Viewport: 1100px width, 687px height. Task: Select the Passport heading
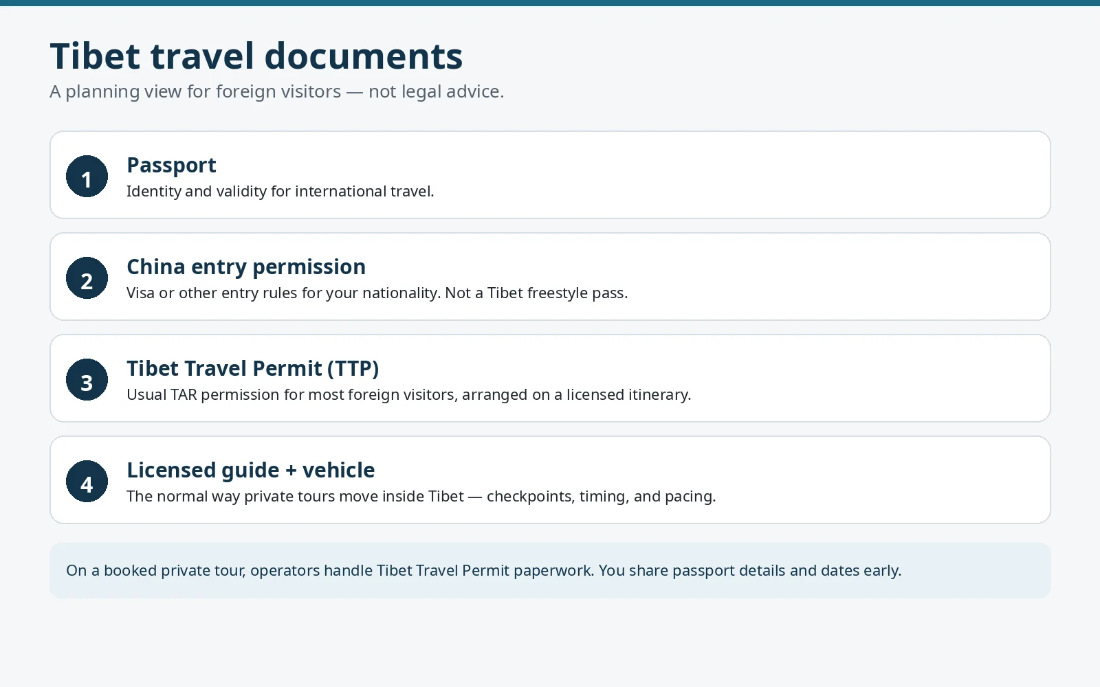click(171, 165)
